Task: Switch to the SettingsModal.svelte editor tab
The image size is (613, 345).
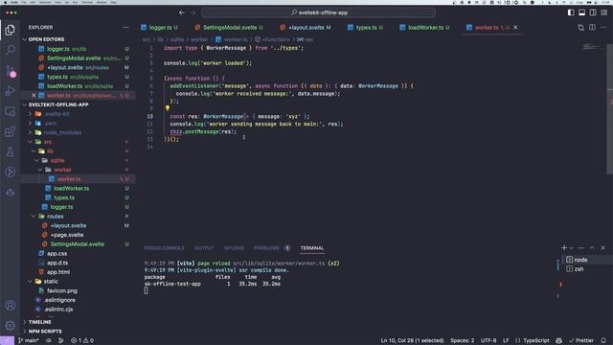Action: click(229, 28)
